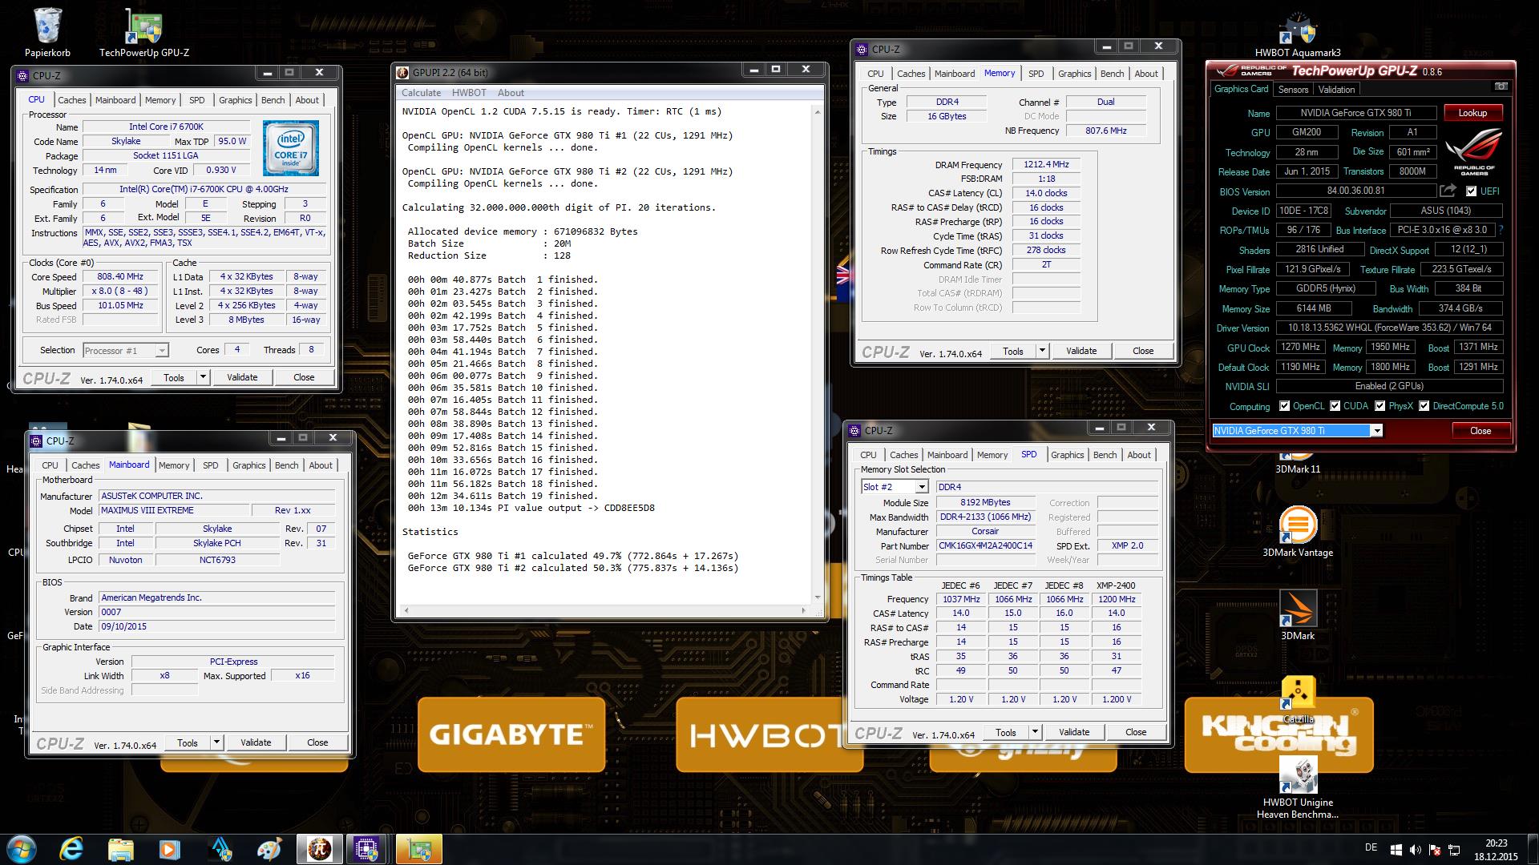Click GPUPI vertical scrollbar down arrow
Image resolution: width=1539 pixels, height=865 pixels.
(x=818, y=597)
